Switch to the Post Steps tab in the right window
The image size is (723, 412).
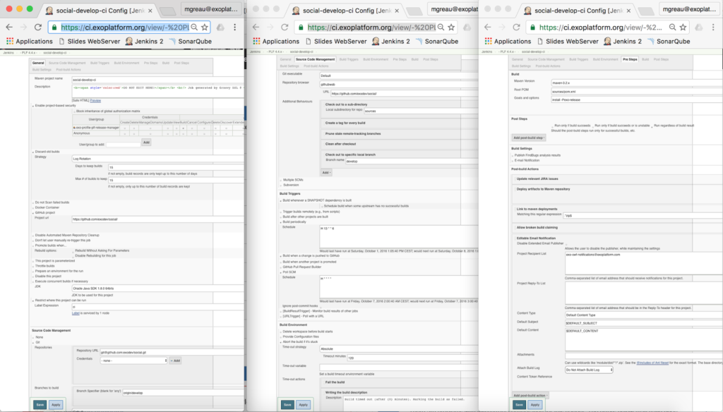tap(659, 60)
